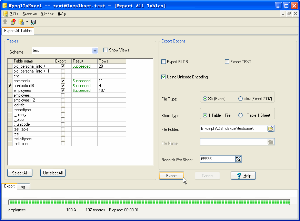Uncheck Using Unicode Encoding
Viewport: 300px width, 221px height.
coord(164,77)
